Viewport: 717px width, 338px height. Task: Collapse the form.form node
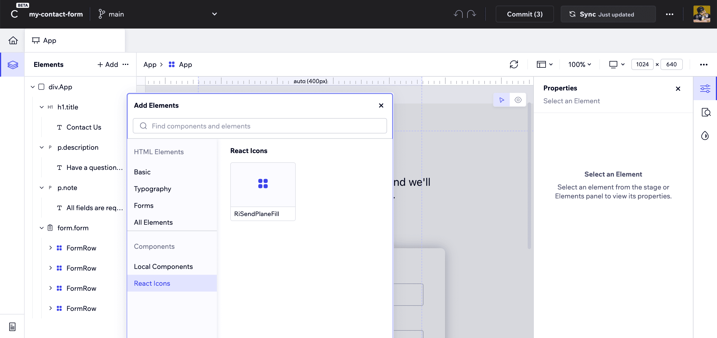click(x=42, y=228)
